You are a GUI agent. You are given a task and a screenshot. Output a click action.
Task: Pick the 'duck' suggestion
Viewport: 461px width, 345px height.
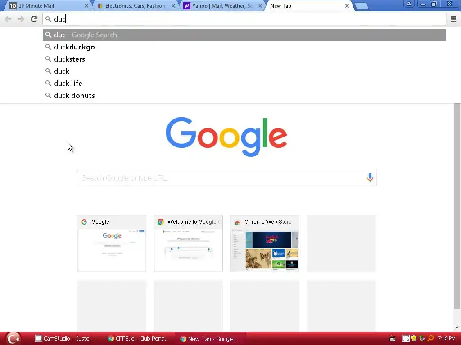(x=244, y=71)
